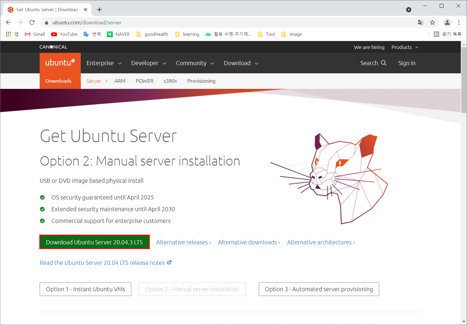The width and height of the screenshot is (467, 325).
Task: Click the forward navigation arrow
Action: [20, 22]
